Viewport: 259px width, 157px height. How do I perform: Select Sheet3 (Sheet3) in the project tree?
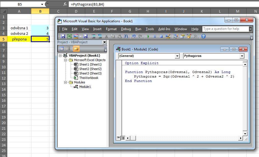click(90, 73)
